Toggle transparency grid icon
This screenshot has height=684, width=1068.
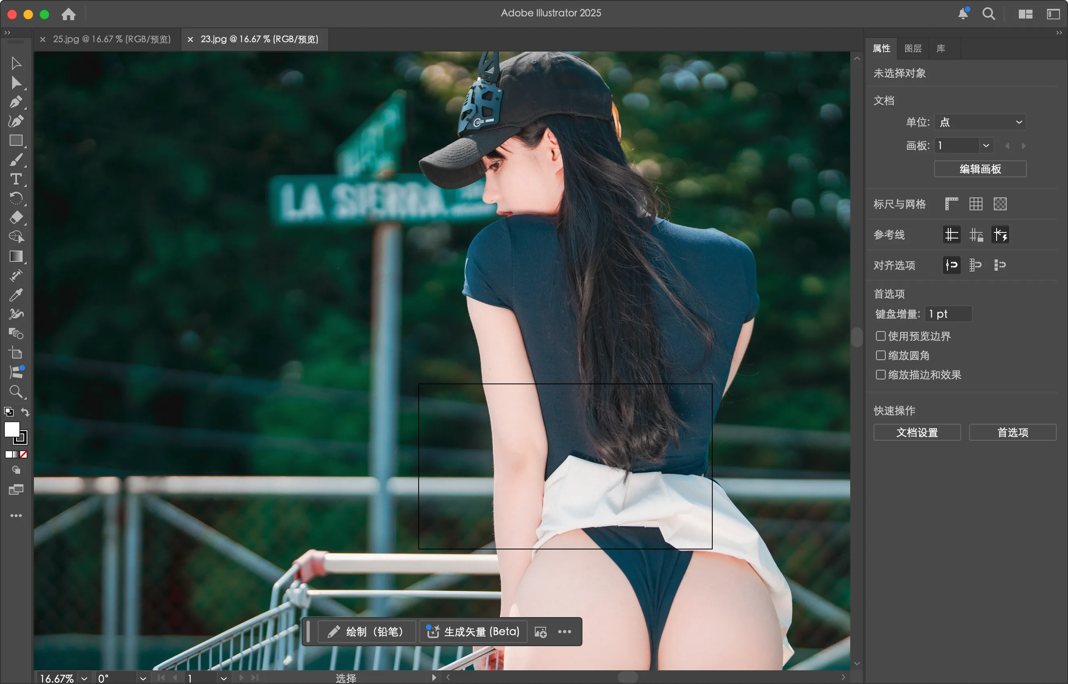point(1000,204)
